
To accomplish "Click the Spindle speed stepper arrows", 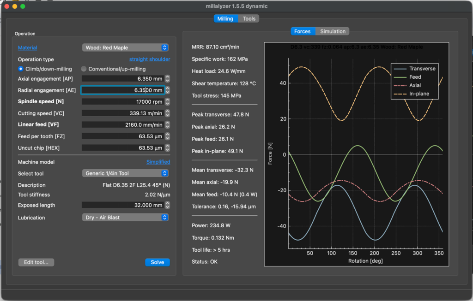I will point(168,101).
